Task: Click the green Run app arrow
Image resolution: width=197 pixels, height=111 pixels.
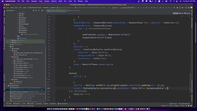Action: click(138, 8)
